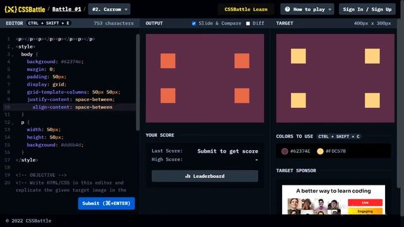Copy the #62374E color swatch
This screenshot has width=404, height=227.
tap(285, 151)
